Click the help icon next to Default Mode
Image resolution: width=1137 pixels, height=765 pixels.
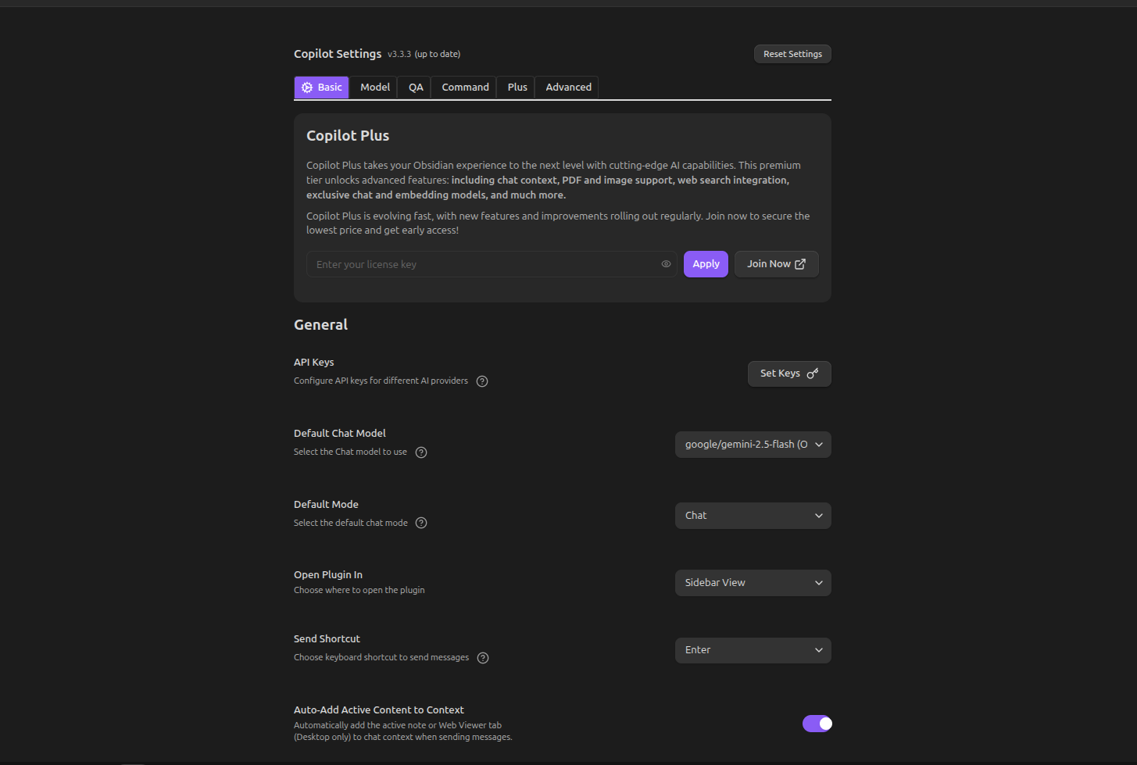[x=421, y=523]
